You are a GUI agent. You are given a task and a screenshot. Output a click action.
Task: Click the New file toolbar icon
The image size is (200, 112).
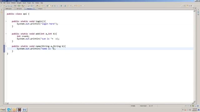click(x=2, y=6)
